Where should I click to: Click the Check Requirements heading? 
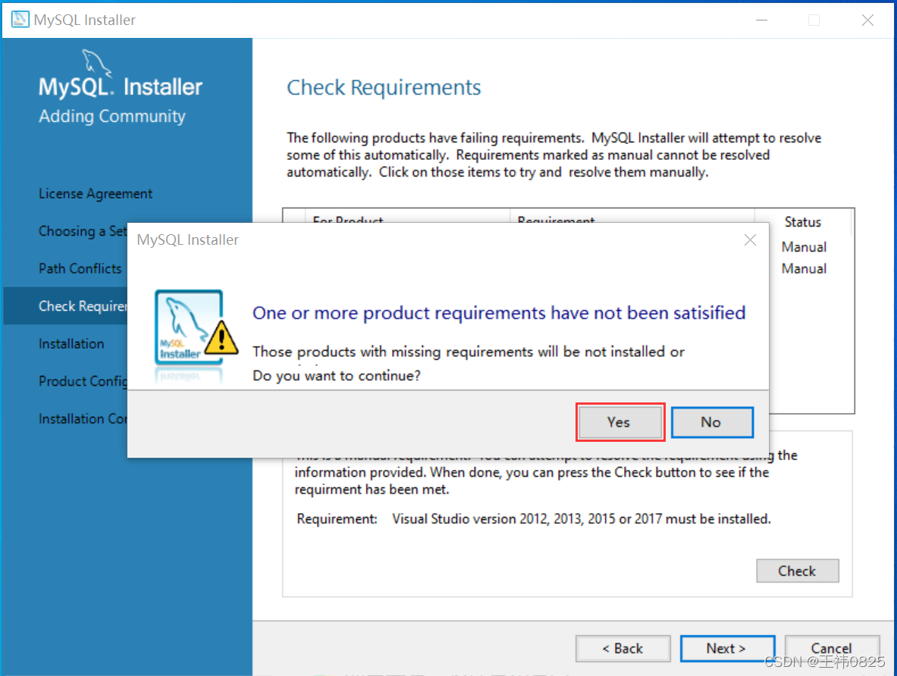[x=384, y=87]
